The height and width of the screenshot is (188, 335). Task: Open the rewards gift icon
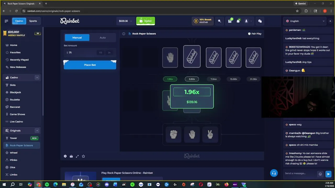coord(230,21)
